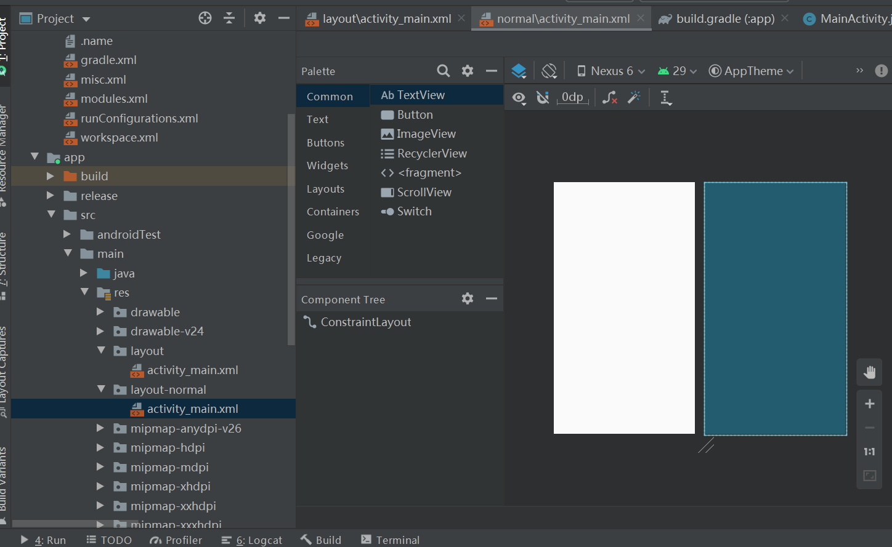Open the TODO tool window
The image size is (892, 547).
pyautogui.click(x=109, y=540)
